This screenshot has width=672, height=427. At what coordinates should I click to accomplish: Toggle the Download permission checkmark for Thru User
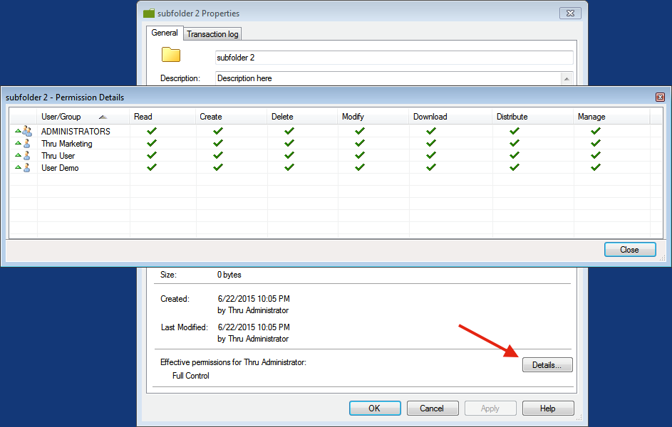pos(430,155)
